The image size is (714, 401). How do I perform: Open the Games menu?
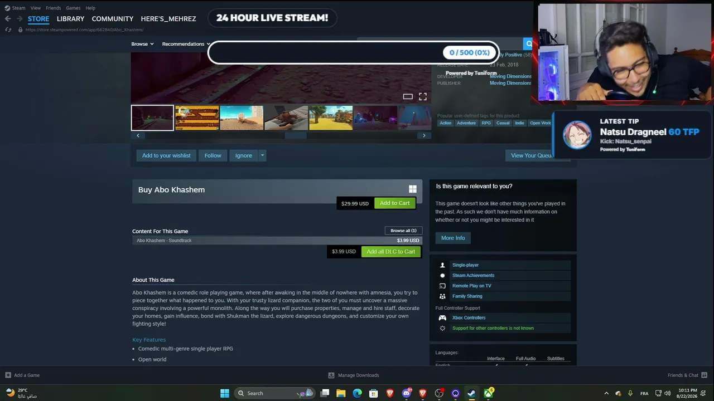(73, 8)
